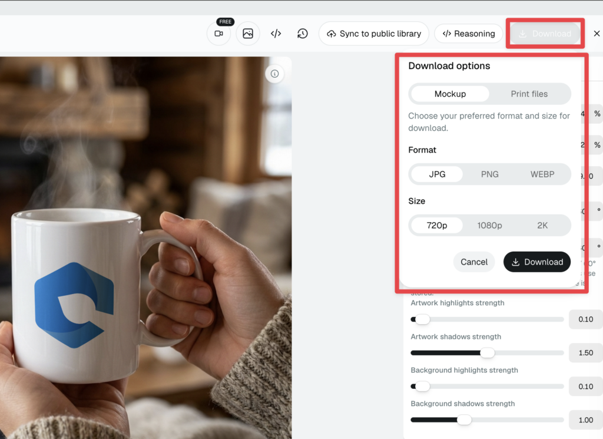This screenshot has width=603, height=439.
Task: Adjust Artwork highlights strength slider
Action: [x=487, y=319]
